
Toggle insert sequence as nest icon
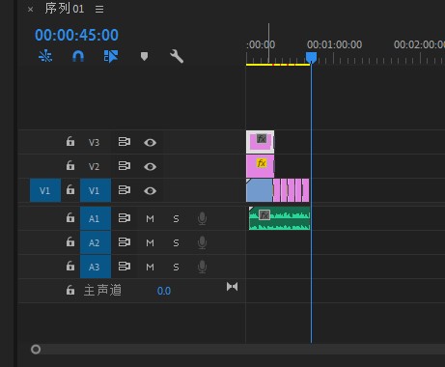coord(45,56)
